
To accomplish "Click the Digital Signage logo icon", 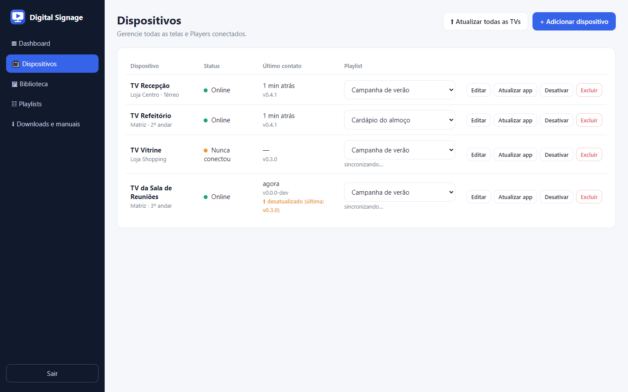I will coord(18,17).
